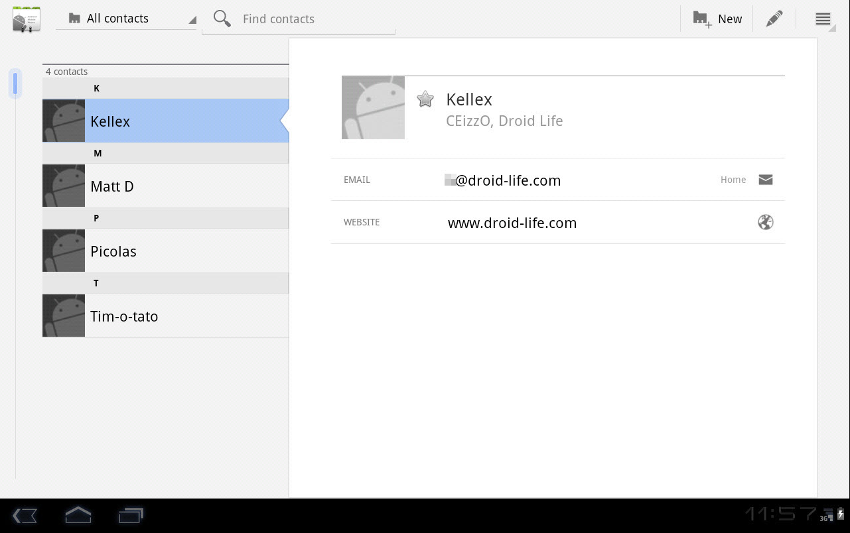The image size is (850, 533).
Task: Click the magnifying glass search icon
Action: pyautogui.click(x=222, y=19)
